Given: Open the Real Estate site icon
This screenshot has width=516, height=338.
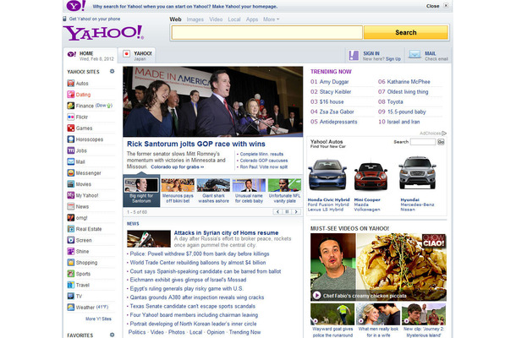Looking at the screenshot, I should 71,229.
